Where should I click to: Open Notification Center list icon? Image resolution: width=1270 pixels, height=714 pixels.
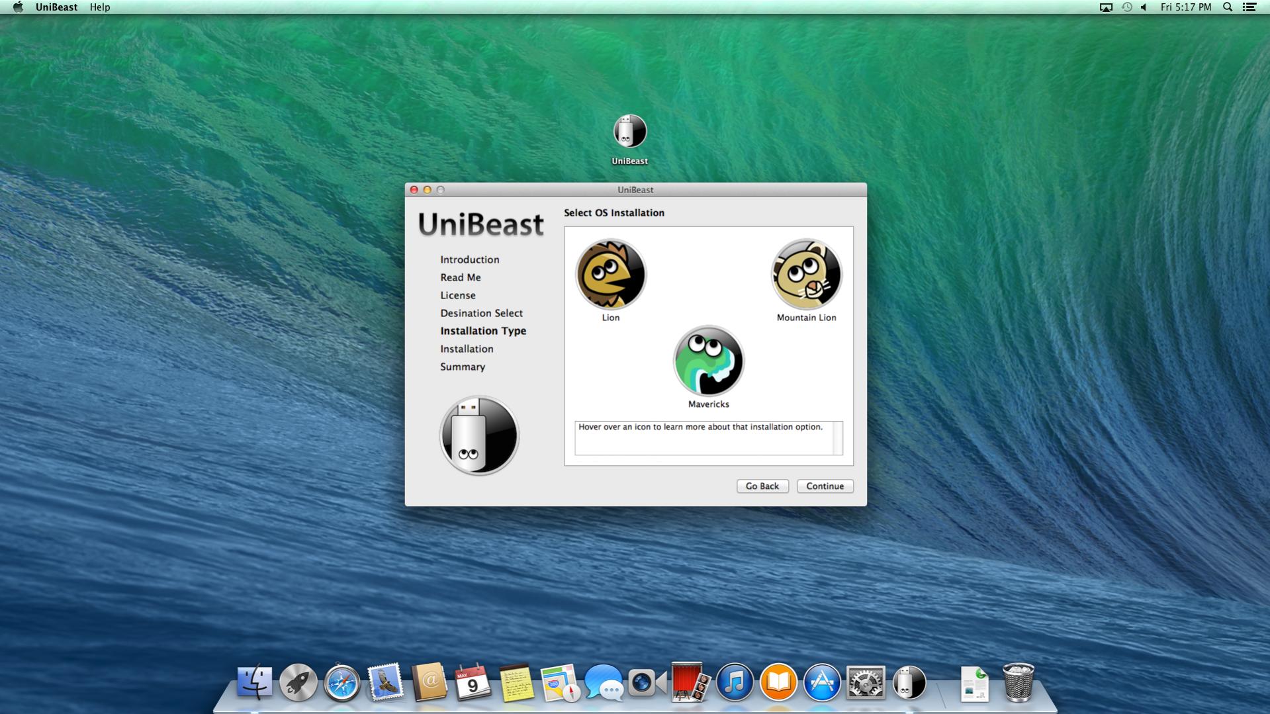pos(1249,7)
